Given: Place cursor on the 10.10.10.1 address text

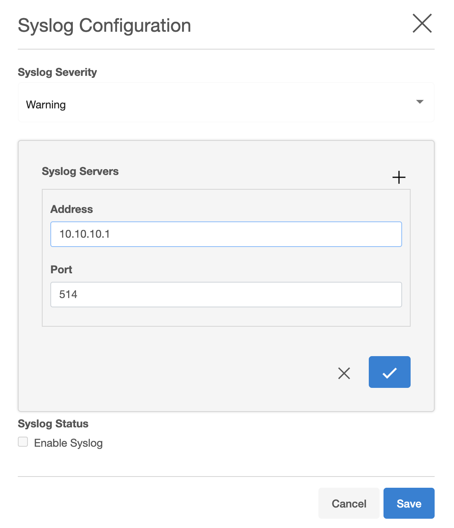Looking at the screenshot, I should coord(84,234).
